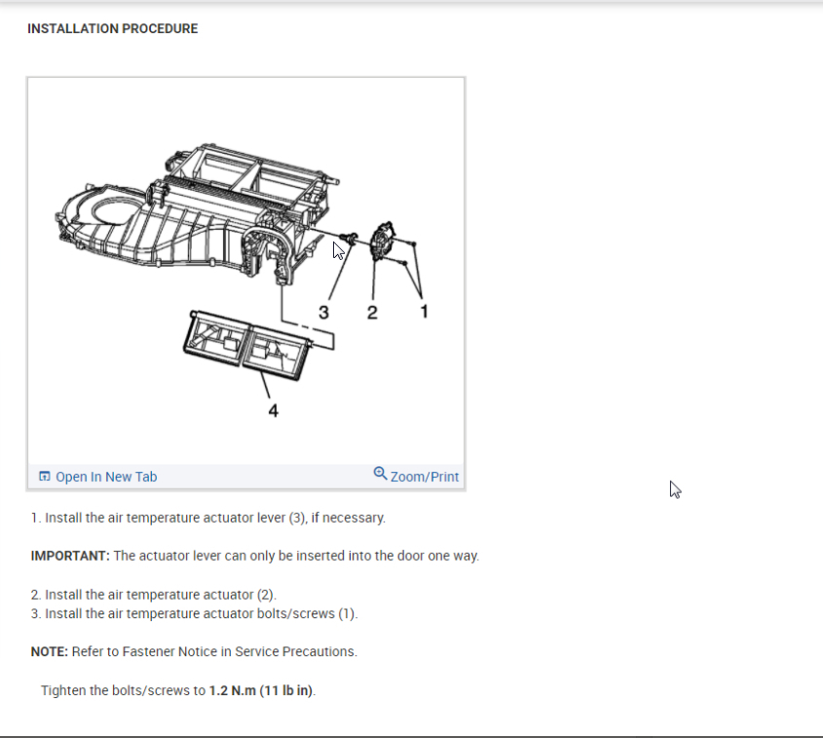Image resolution: width=823 pixels, height=738 pixels.
Task: Click the INSTALLATION PROCEDURE heading
Action: (113, 29)
